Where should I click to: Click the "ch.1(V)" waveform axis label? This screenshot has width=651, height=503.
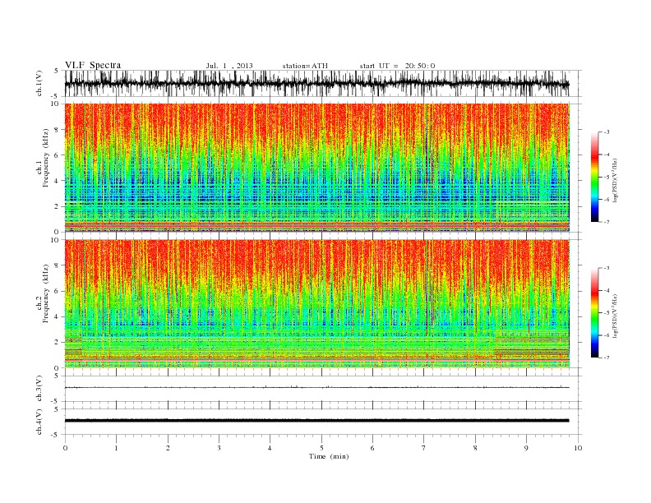coord(39,83)
